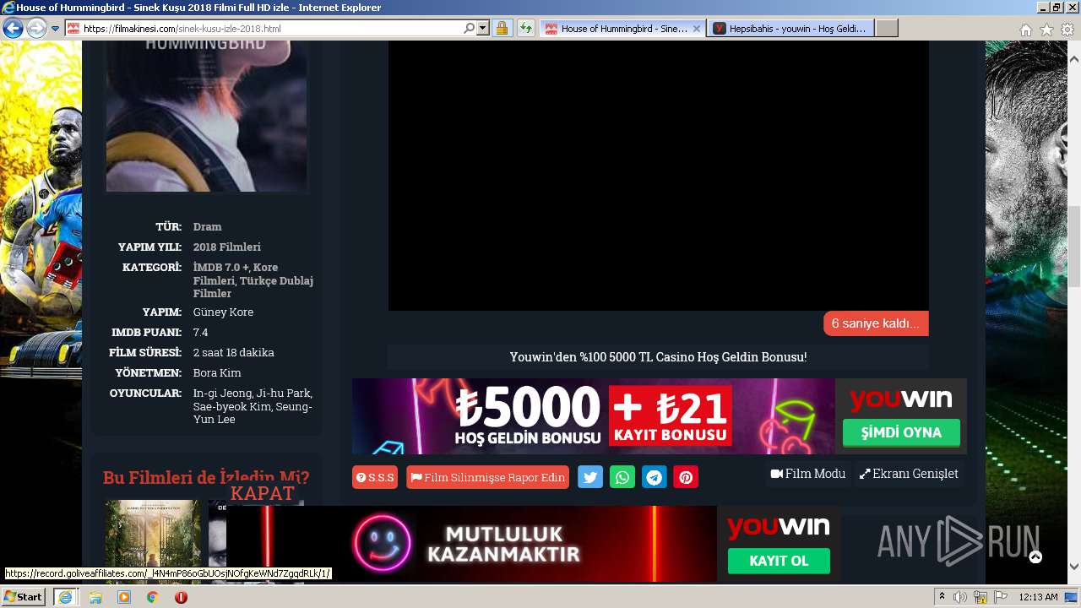Viewport: 1081px width, 608px height.
Task: Click the Action Center flag icon
Action: [1000, 597]
